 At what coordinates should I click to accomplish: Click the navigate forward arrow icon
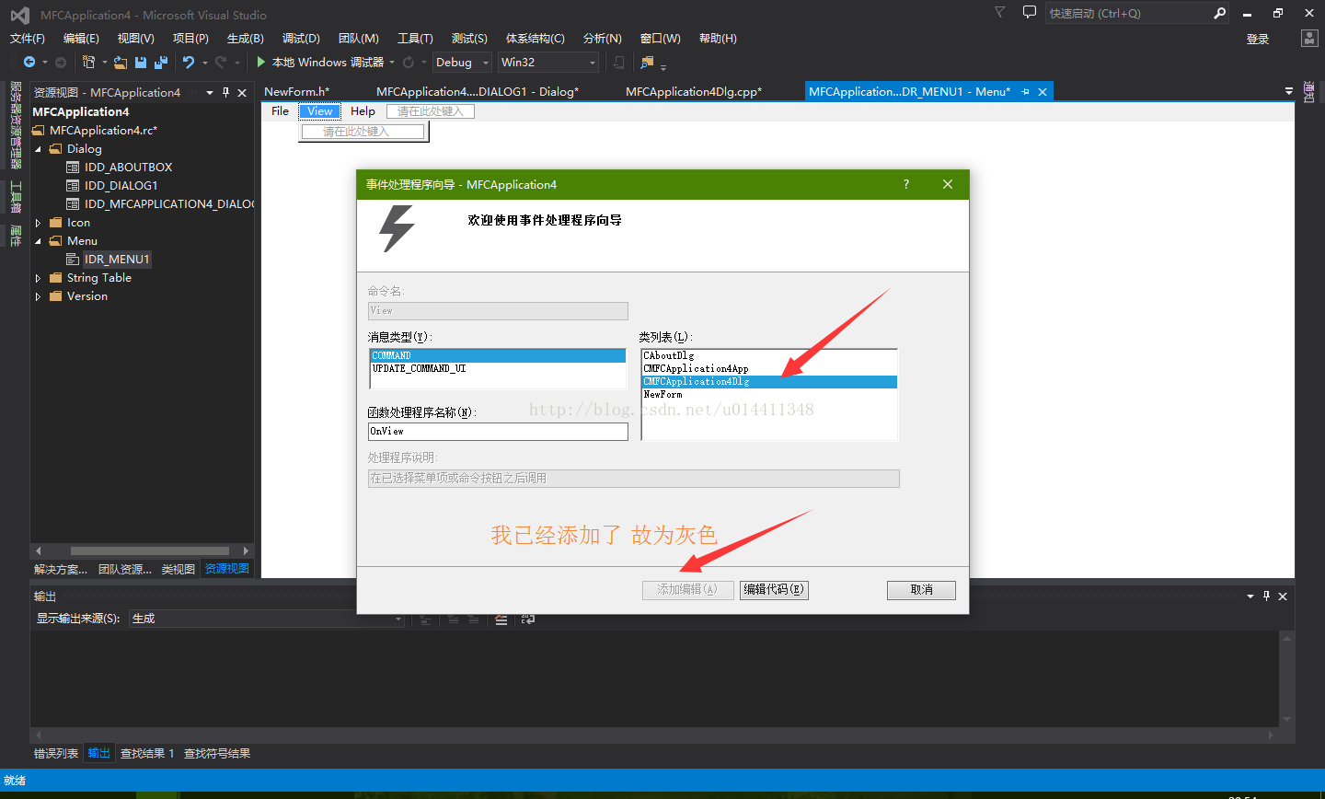coord(61,62)
